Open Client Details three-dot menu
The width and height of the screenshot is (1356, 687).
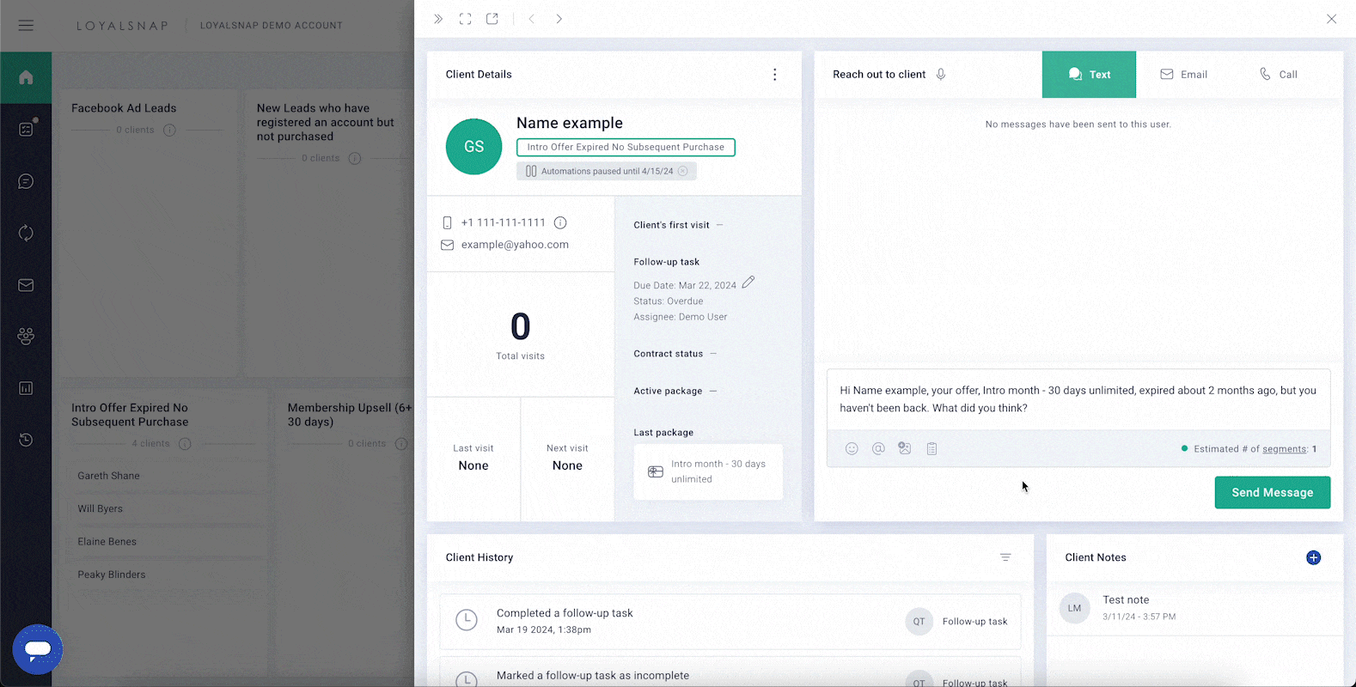tap(774, 75)
